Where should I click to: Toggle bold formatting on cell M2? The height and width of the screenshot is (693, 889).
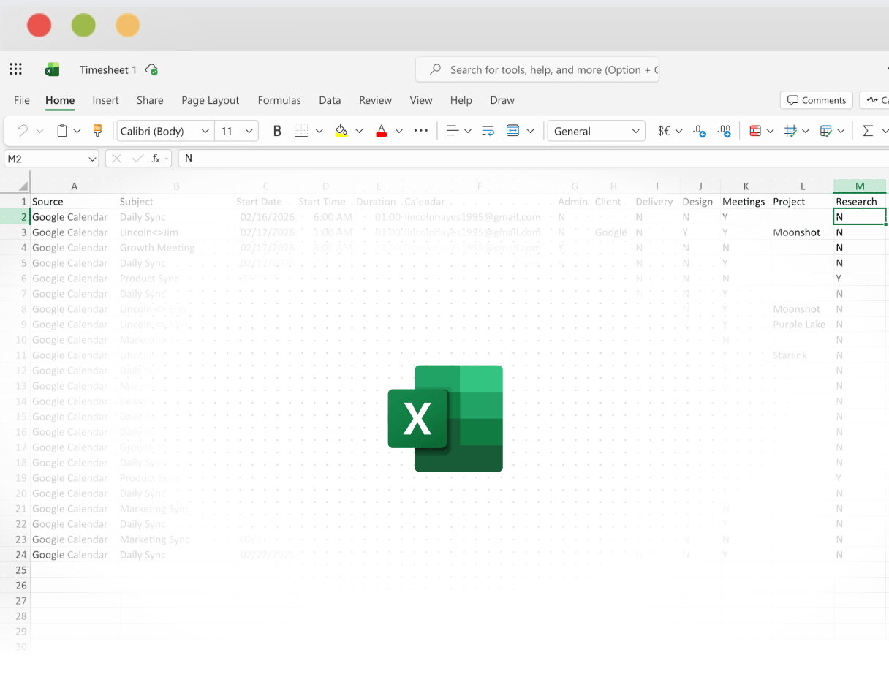pyautogui.click(x=276, y=130)
